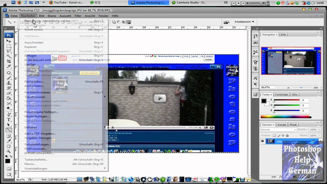Toggle Quick Mask mode
The width and height of the screenshot is (327, 184).
pos(9,169)
